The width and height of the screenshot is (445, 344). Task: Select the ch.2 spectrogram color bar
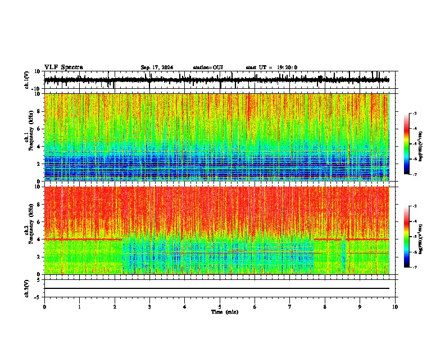407,237
